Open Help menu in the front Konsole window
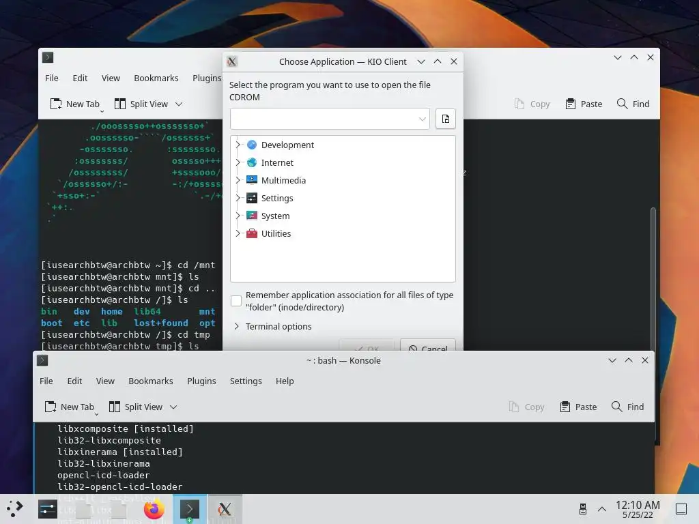Screen dimensions: 699x524 pyautogui.click(x=285, y=381)
